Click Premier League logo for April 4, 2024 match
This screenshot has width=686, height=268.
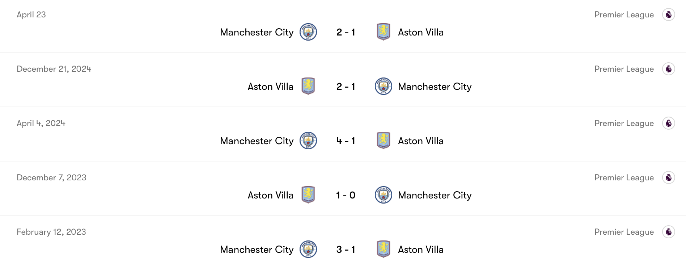pos(668,123)
